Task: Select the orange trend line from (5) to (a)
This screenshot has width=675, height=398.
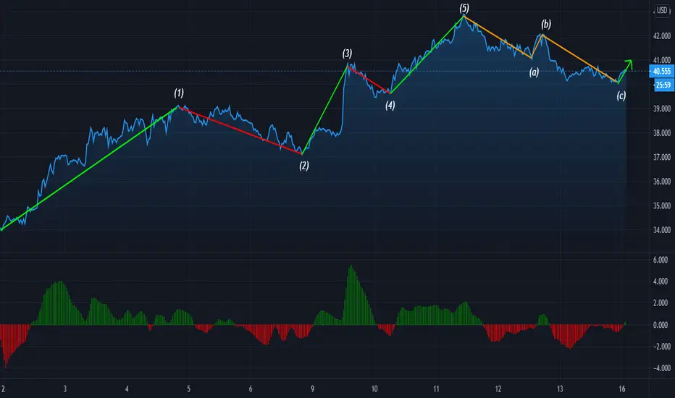Action: tap(498, 37)
